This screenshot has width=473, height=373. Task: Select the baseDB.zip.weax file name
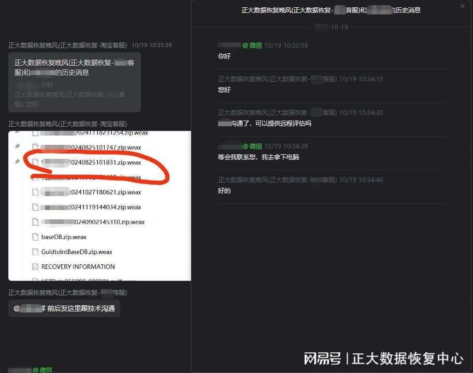click(x=64, y=237)
